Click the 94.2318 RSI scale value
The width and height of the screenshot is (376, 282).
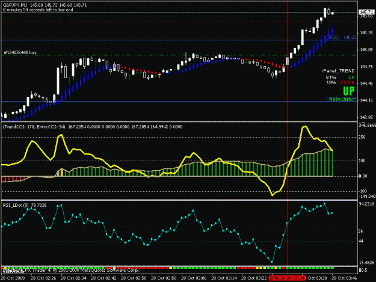point(366,204)
